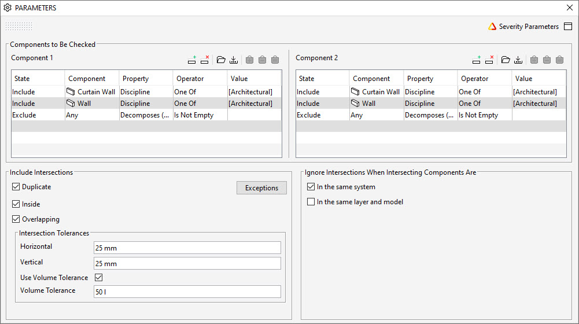579x324 pixels.
Task: Click Component 1 basket icon with minus sign
Action: pos(262,60)
